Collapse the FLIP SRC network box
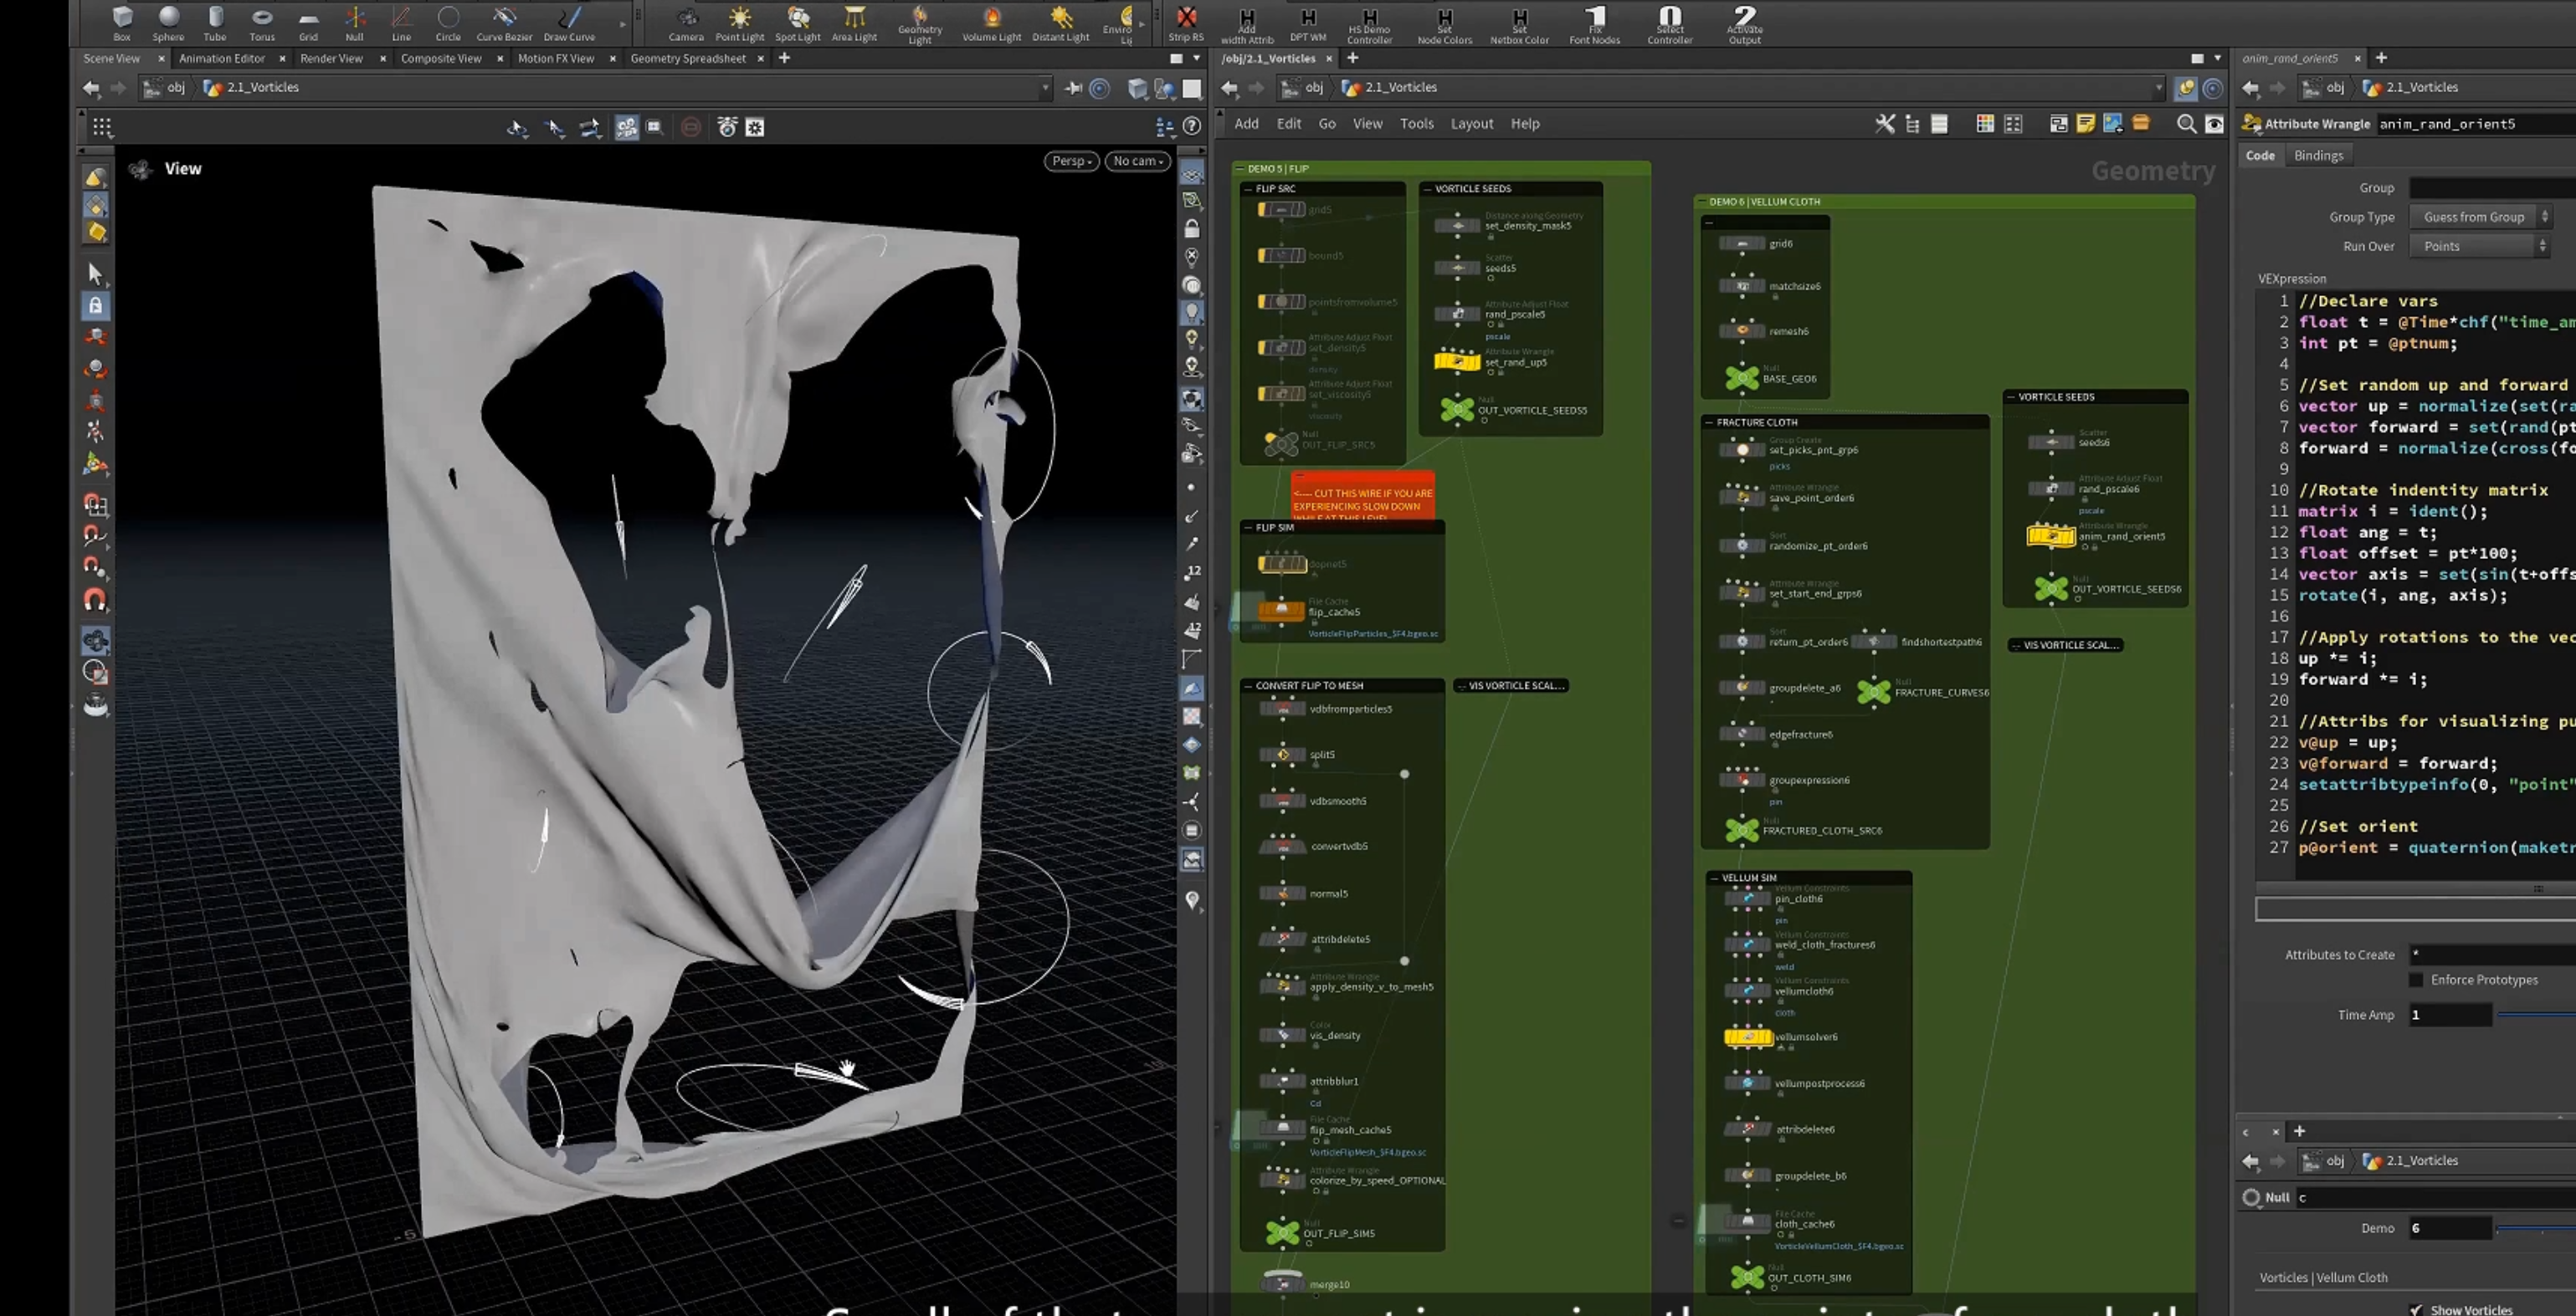Screen dimensions: 2576x1316 click(x=1247, y=189)
